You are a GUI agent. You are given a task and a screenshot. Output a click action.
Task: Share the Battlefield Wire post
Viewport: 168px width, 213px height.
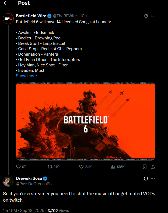click(x=153, y=167)
